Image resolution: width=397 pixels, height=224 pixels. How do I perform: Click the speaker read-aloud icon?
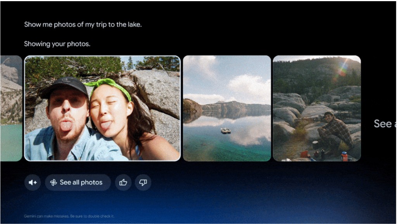pyautogui.click(x=33, y=182)
